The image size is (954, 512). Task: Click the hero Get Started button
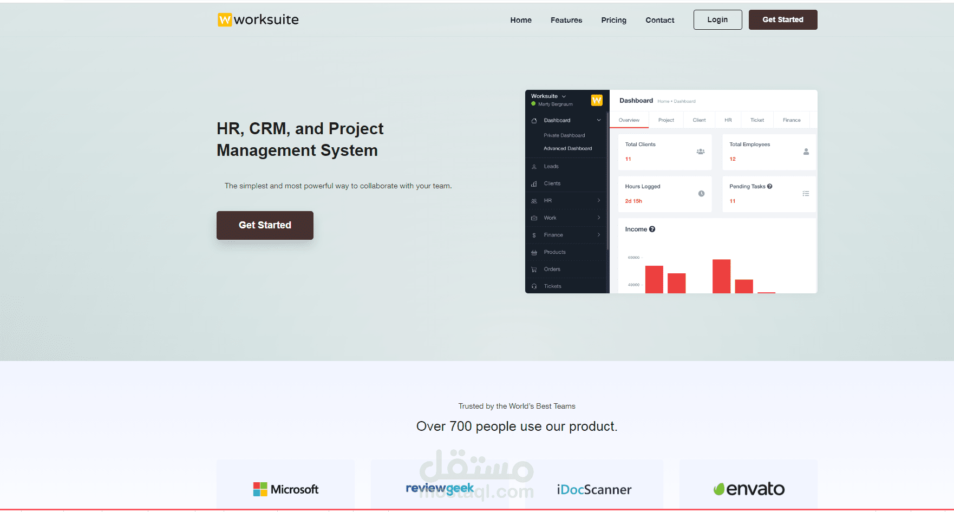pyautogui.click(x=265, y=225)
